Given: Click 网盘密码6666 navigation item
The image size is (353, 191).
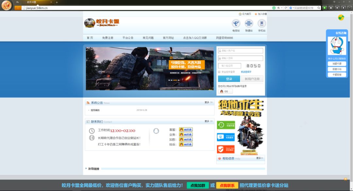Looking at the screenshot, I should coord(225,38).
